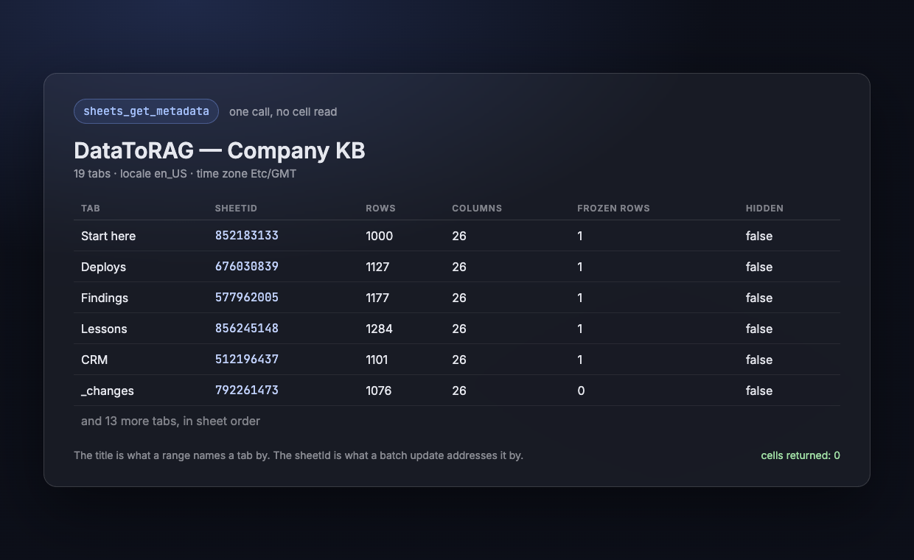
Task: Click the hidden value false in the Start here row
Action: tap(759, 236)
